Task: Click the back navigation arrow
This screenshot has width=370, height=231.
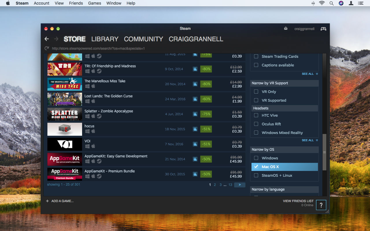Action: pyautogui.click(x=47, y=39)
